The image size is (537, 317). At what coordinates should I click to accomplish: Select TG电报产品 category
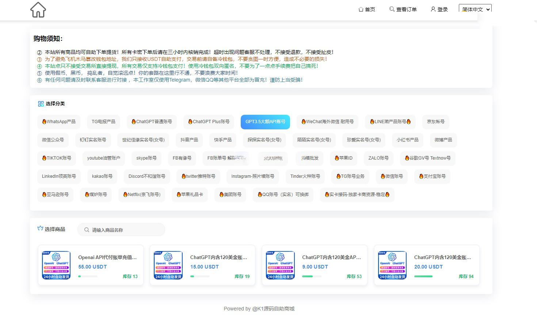(103, 122)
